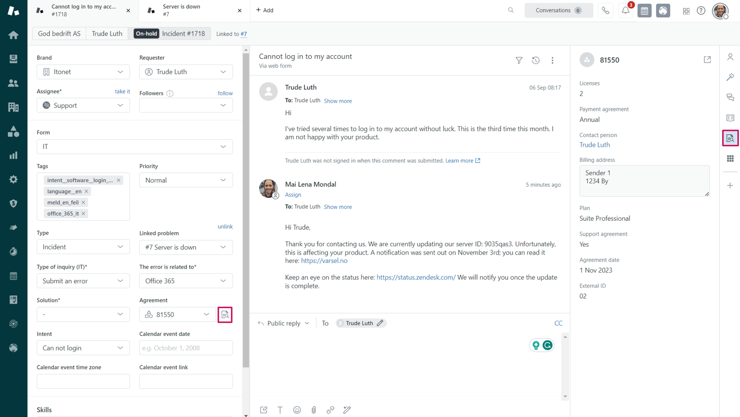
Task: Click the take it link next to Assignee
Action: [x=122, y=91]
